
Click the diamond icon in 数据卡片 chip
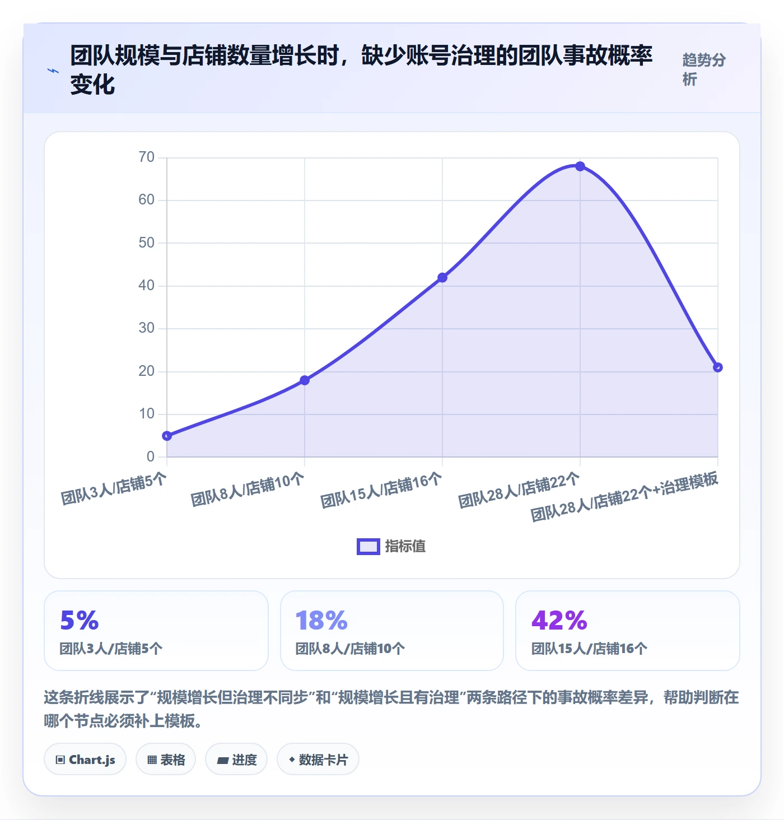(x=292, y=760)
